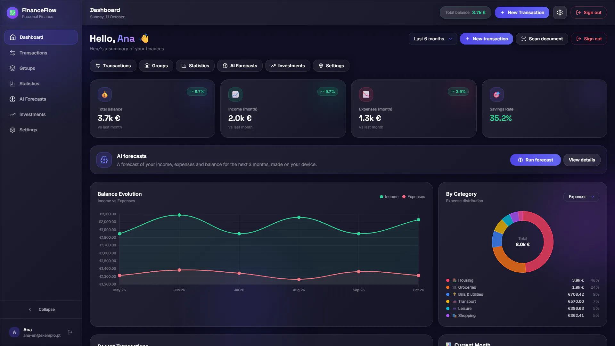Click the Groceries cart emoji icon
This screenshot has height=346, width=615.
coord(454,287)
